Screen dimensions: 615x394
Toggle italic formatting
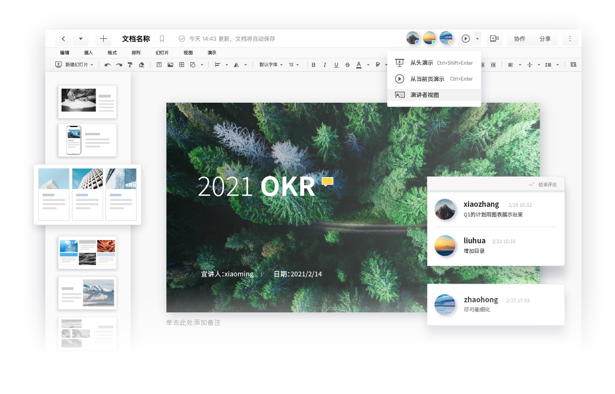[325, 65]
